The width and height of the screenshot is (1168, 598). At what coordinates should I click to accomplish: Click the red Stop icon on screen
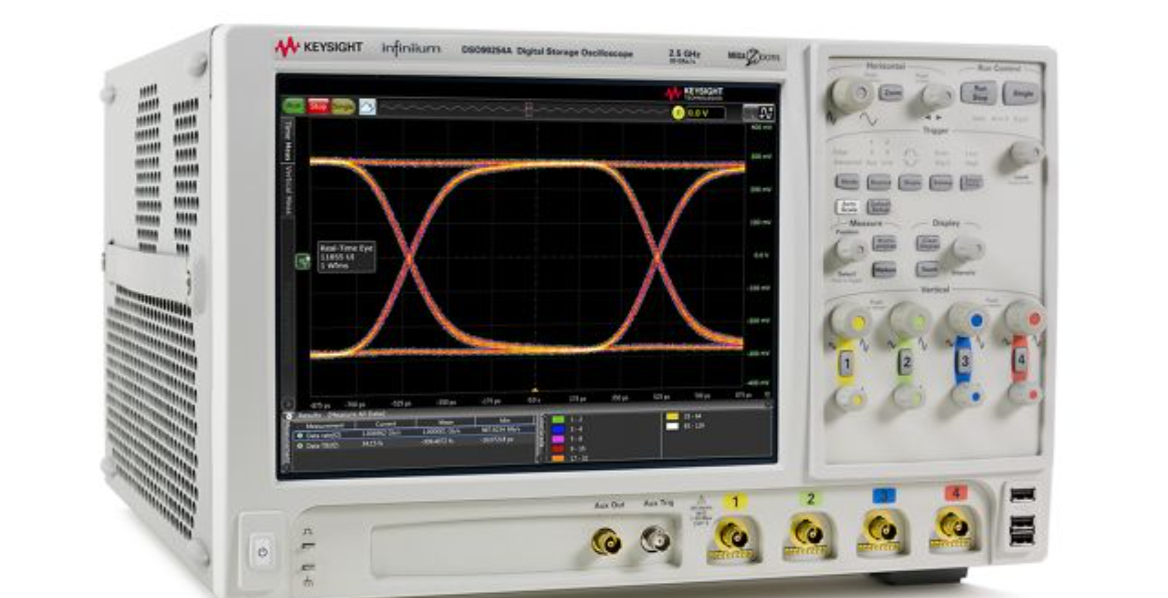pyautogui.click(x=318, y=105)
